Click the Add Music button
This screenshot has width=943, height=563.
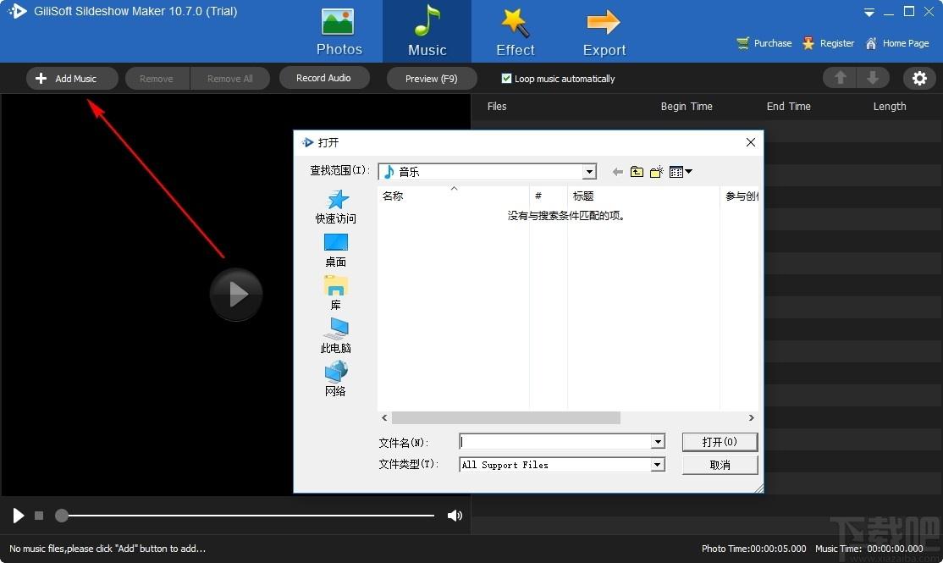[x=72, y=78]
